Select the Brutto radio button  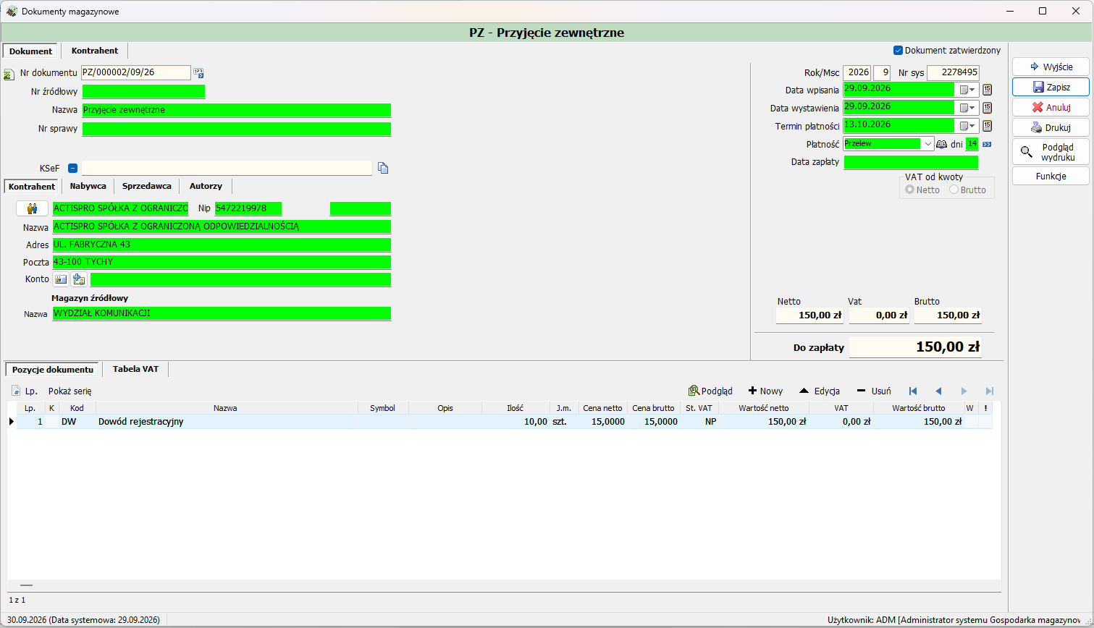click(954, 190)
